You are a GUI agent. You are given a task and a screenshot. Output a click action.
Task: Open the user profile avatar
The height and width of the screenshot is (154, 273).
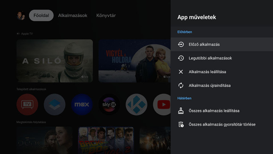tap(21, 15)
